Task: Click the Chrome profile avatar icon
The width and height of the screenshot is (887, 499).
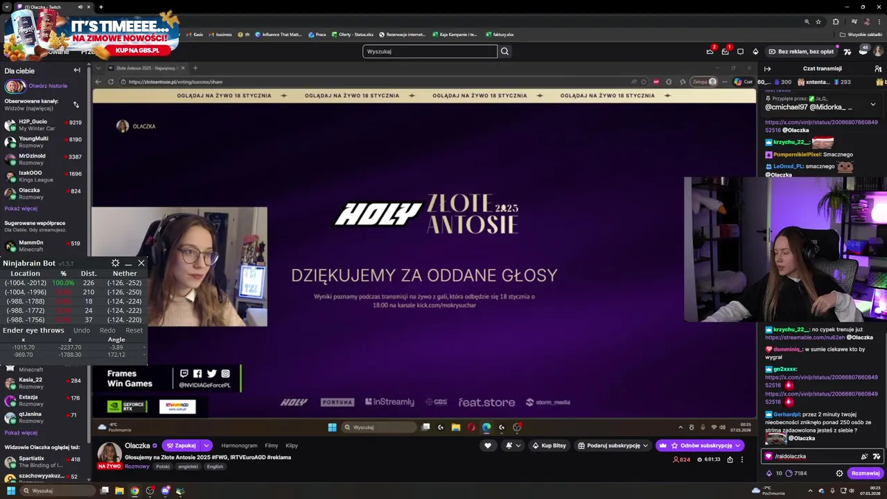Action: (866, 21)
